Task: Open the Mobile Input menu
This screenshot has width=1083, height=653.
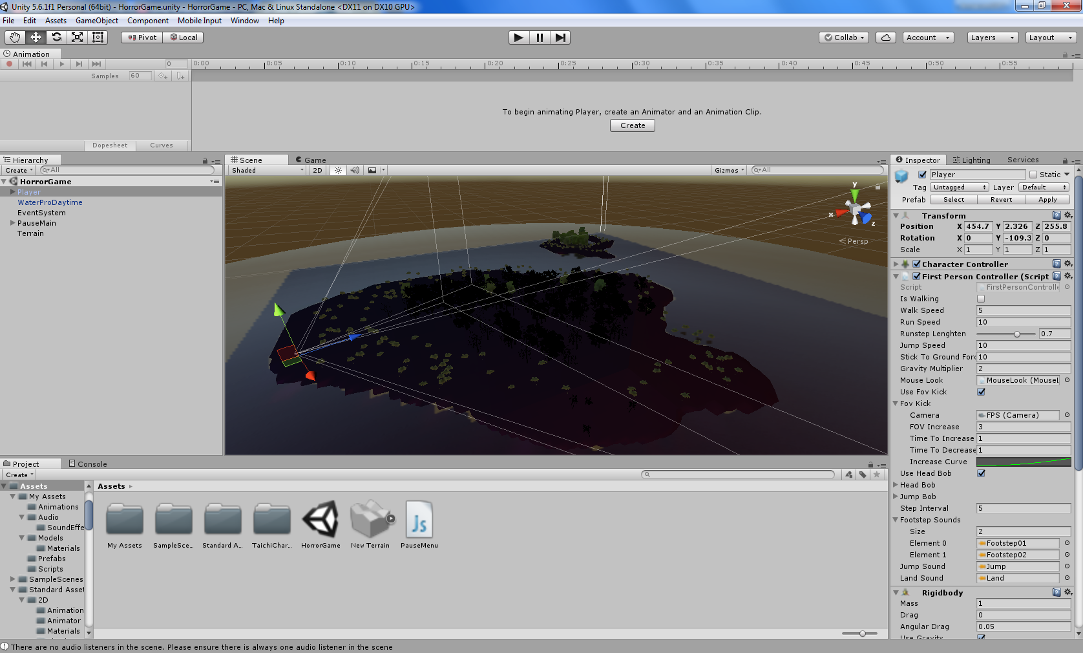Action: (x=200, y=21)
